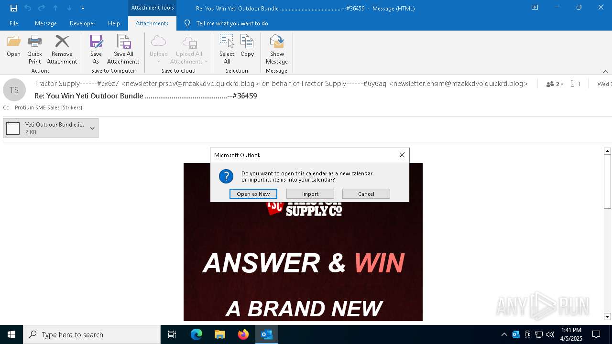This screenshot has height=344, width=612.
Task: Click scroll-down arrow of message scrollbar
Action: (607, 317)
